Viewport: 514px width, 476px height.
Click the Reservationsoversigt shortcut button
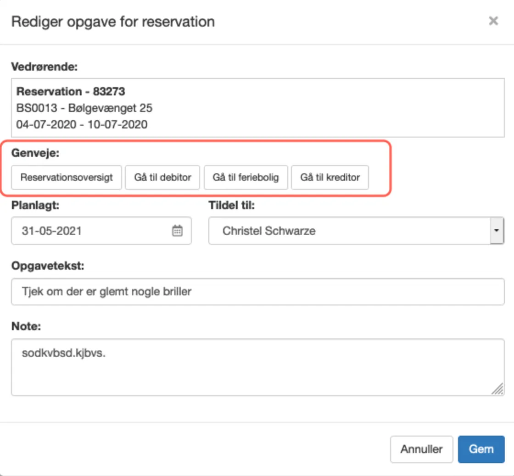coord(67,177)
